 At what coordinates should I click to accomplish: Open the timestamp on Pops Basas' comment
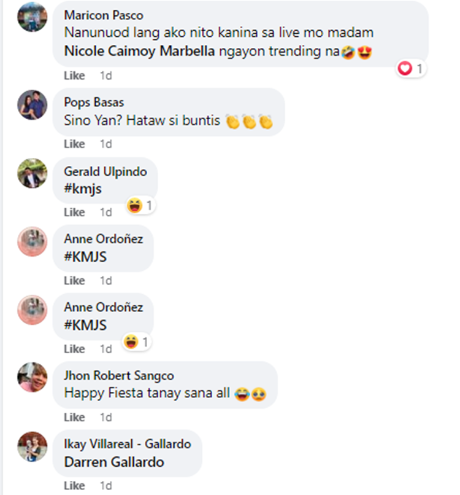tap(106, 144)
